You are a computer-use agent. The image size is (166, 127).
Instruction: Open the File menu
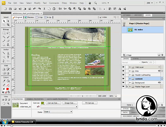click(x=9, y=3)
